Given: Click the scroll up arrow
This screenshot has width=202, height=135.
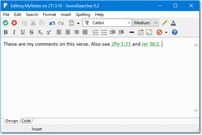Looking at the screenshot, I should (x=196, y=45).
